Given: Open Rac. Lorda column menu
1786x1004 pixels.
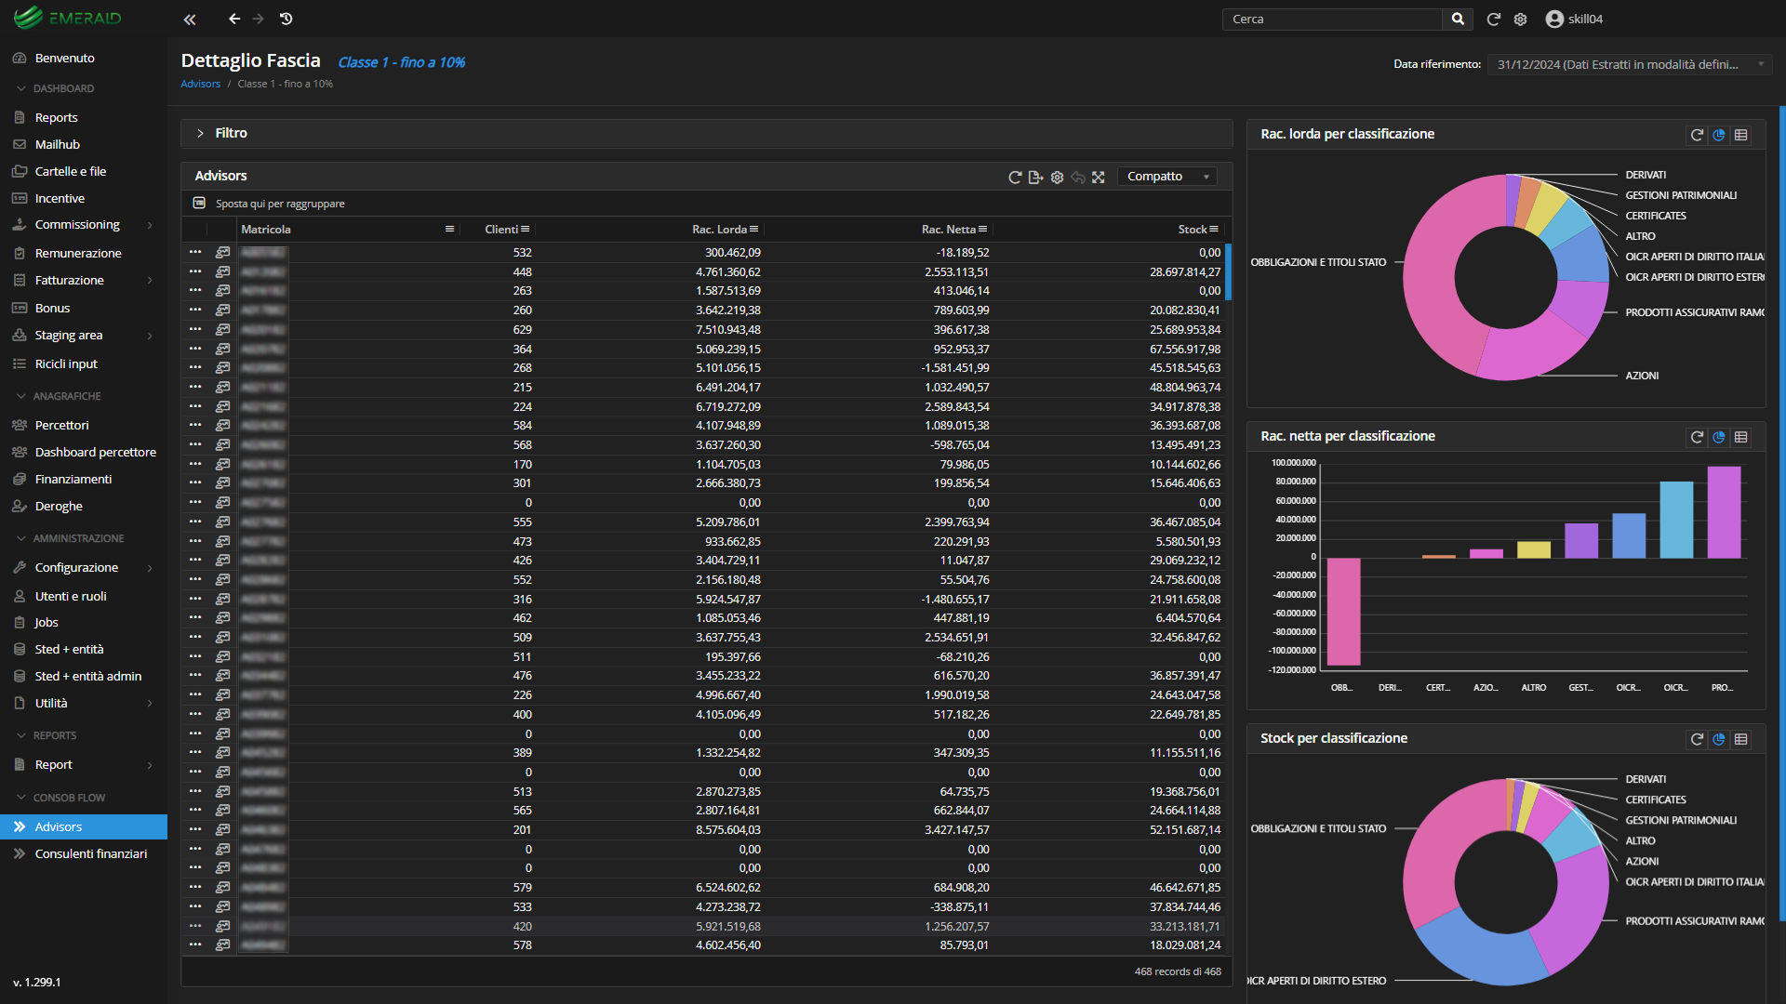Looking at the screenshot, I should coord(753,229).
